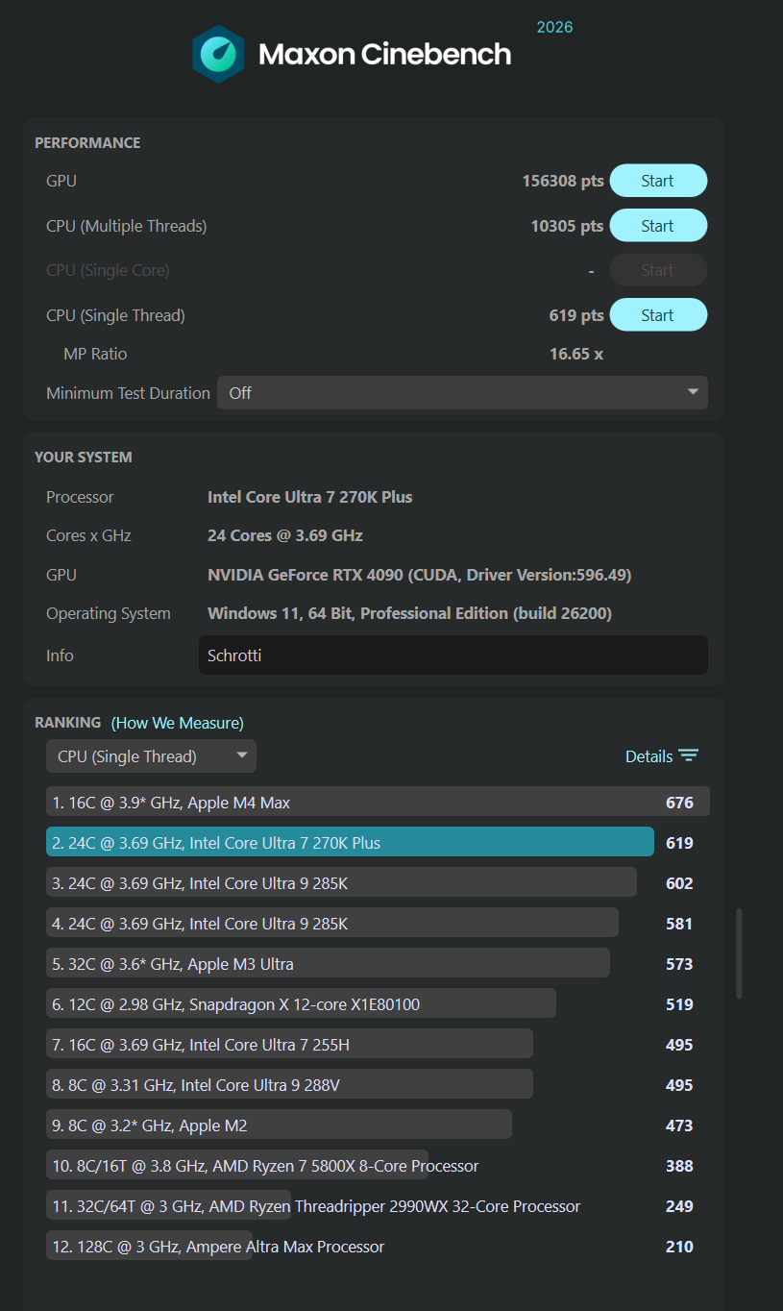Select the Apple M4 Max ranking row
Image resolution: width=783 pixels, height=1311 pixels.
pyautogui.click(x=378, y=803)
